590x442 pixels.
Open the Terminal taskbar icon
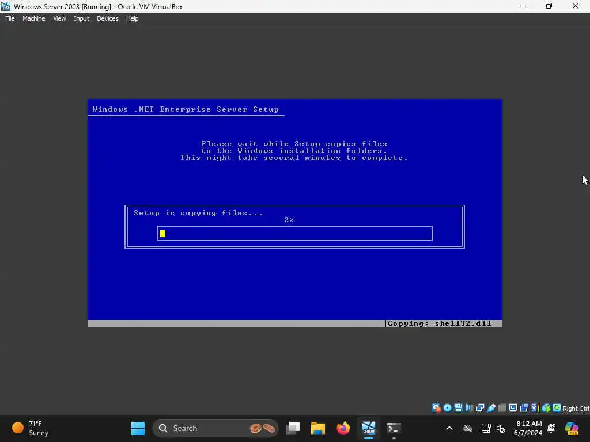coord(394,428)
